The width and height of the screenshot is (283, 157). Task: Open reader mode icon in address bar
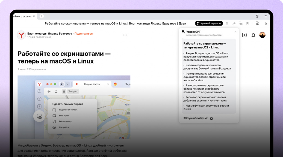pyautogui.click(x=227, y=23)
